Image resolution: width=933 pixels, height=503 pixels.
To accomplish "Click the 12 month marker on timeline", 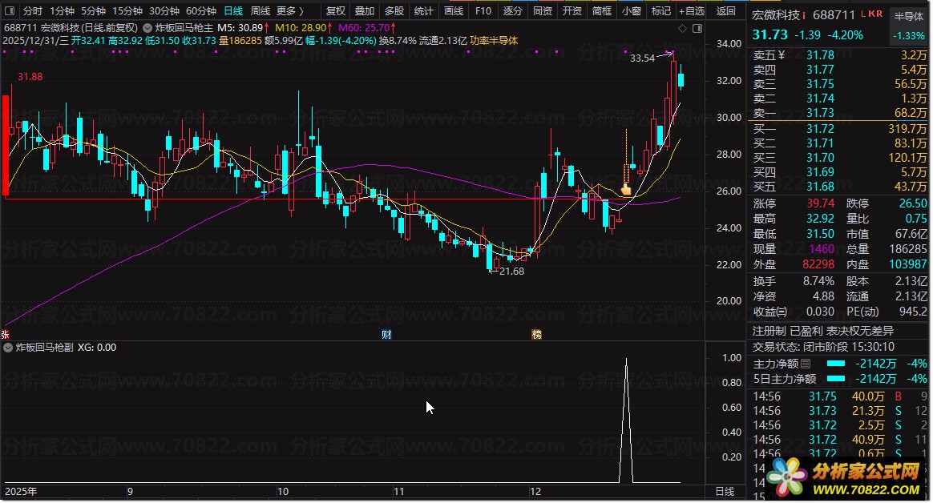I will pyautogui.click(x=535, y=492).
